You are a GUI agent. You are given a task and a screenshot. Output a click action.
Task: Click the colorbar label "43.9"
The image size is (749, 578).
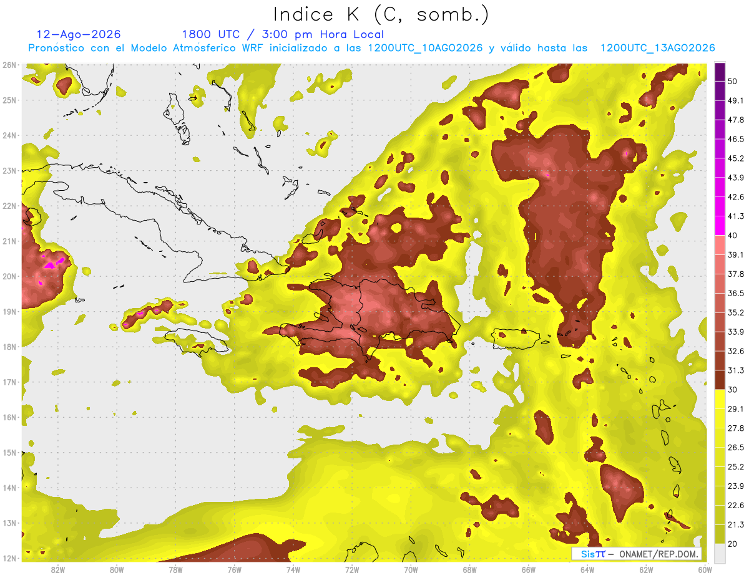pos(735,178)
